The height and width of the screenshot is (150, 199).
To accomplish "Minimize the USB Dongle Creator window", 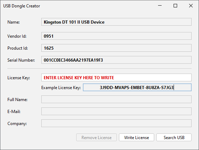I will click(160, 6).
